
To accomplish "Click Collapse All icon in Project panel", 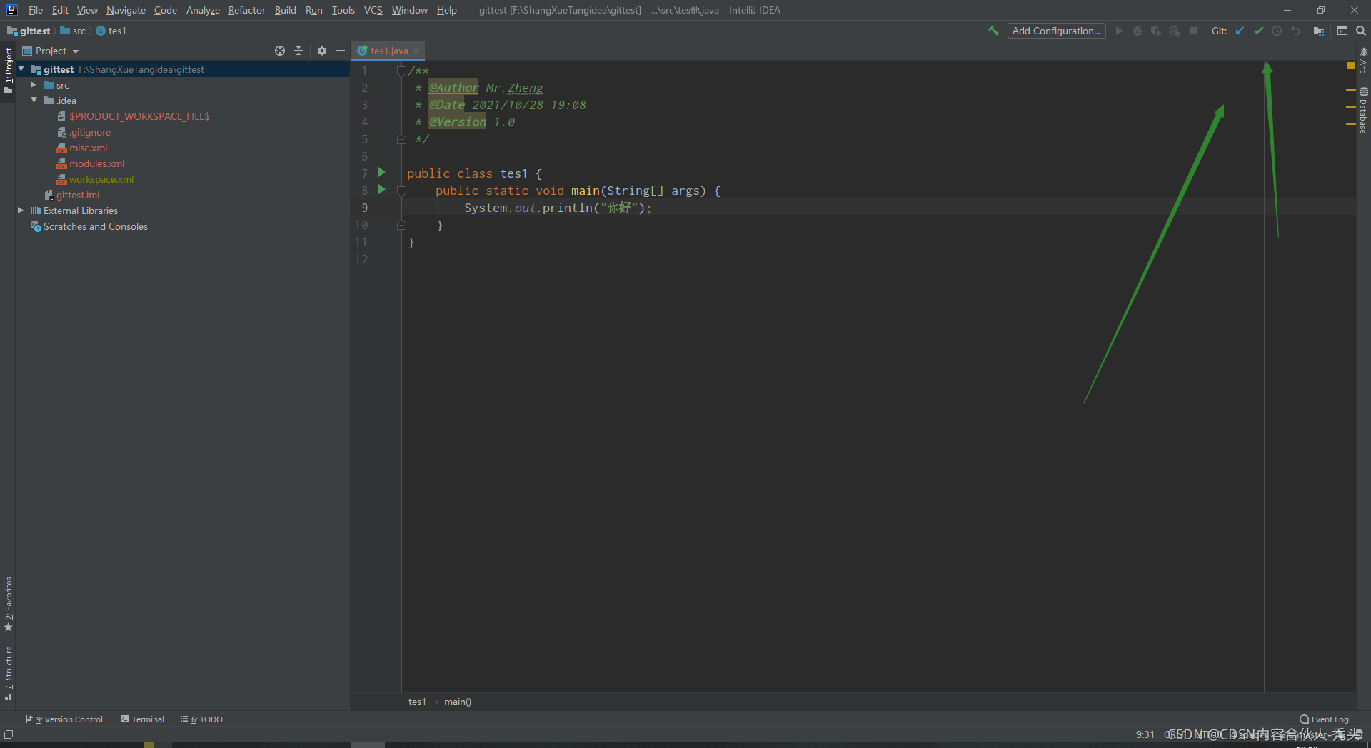I will pos(298,51).
